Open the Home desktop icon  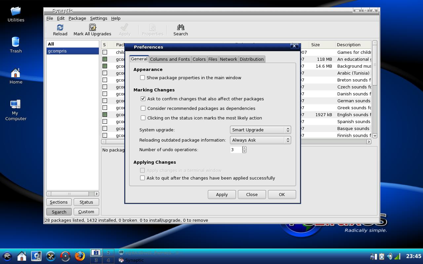[x=16, y=73]
